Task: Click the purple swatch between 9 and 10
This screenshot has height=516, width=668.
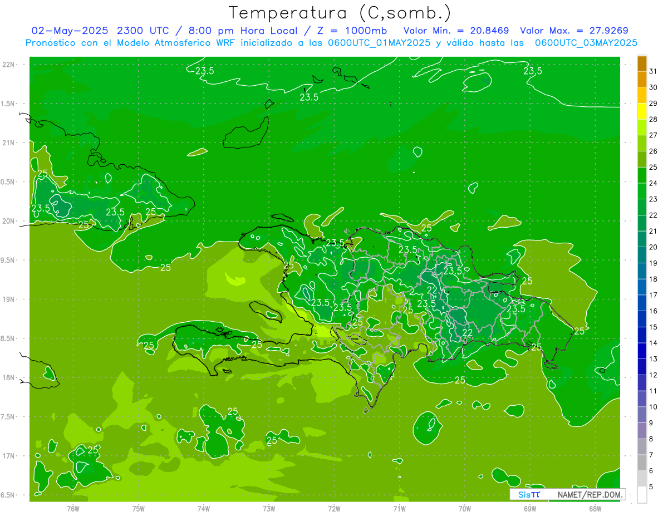Action: [642, 415]
